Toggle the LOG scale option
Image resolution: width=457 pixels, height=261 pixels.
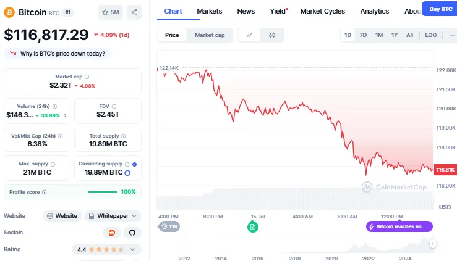click(x=430, y=35)
